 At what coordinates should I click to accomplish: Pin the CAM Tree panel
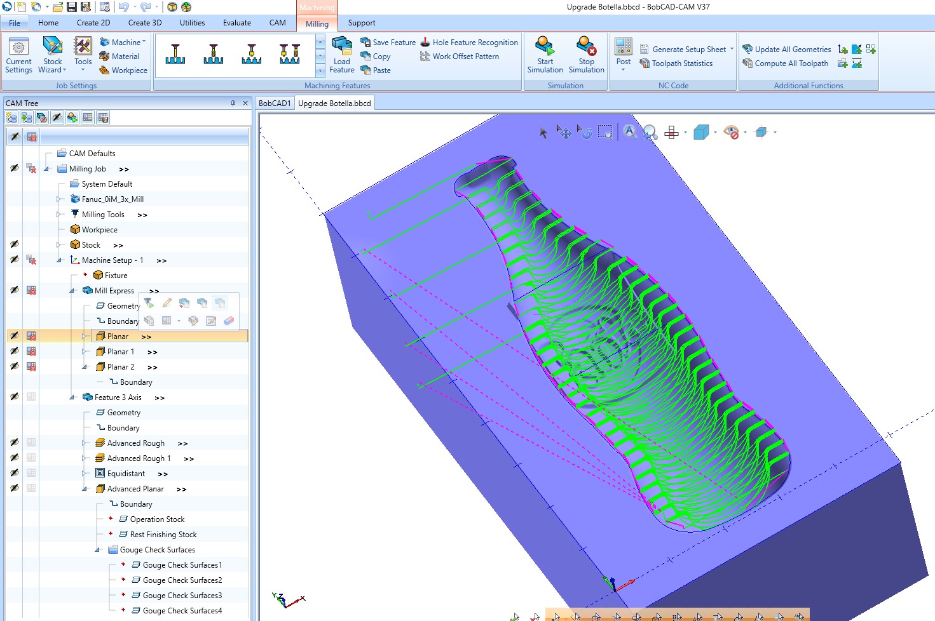point(233,103)
